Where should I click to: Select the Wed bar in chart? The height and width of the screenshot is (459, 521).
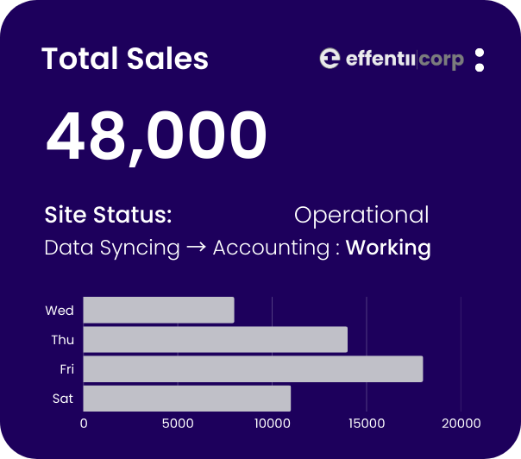tap(159, 311)
